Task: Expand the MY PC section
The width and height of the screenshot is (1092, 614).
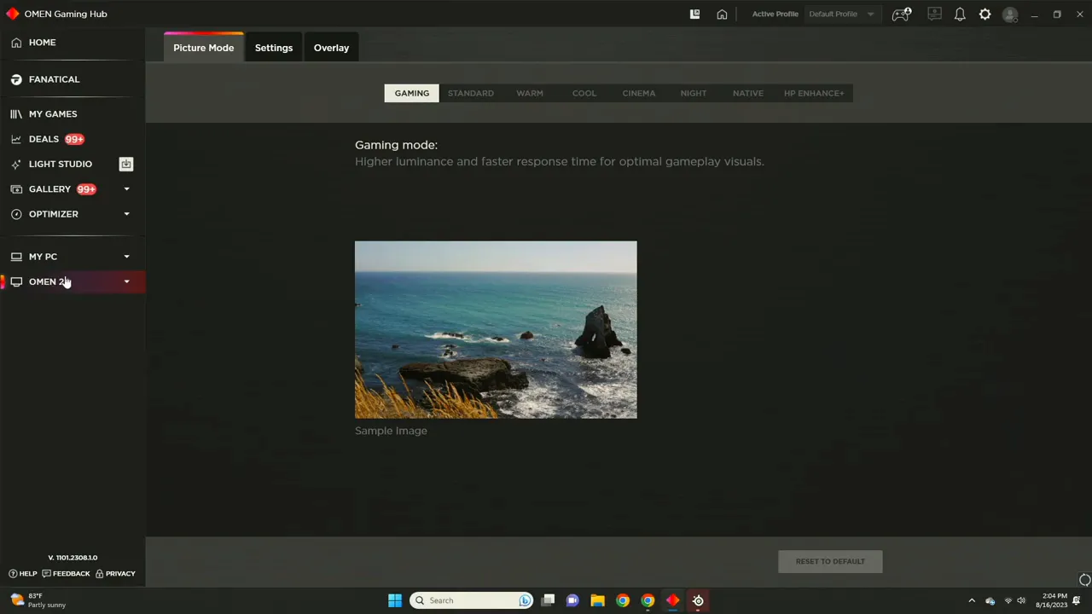Action: [126, 256]
